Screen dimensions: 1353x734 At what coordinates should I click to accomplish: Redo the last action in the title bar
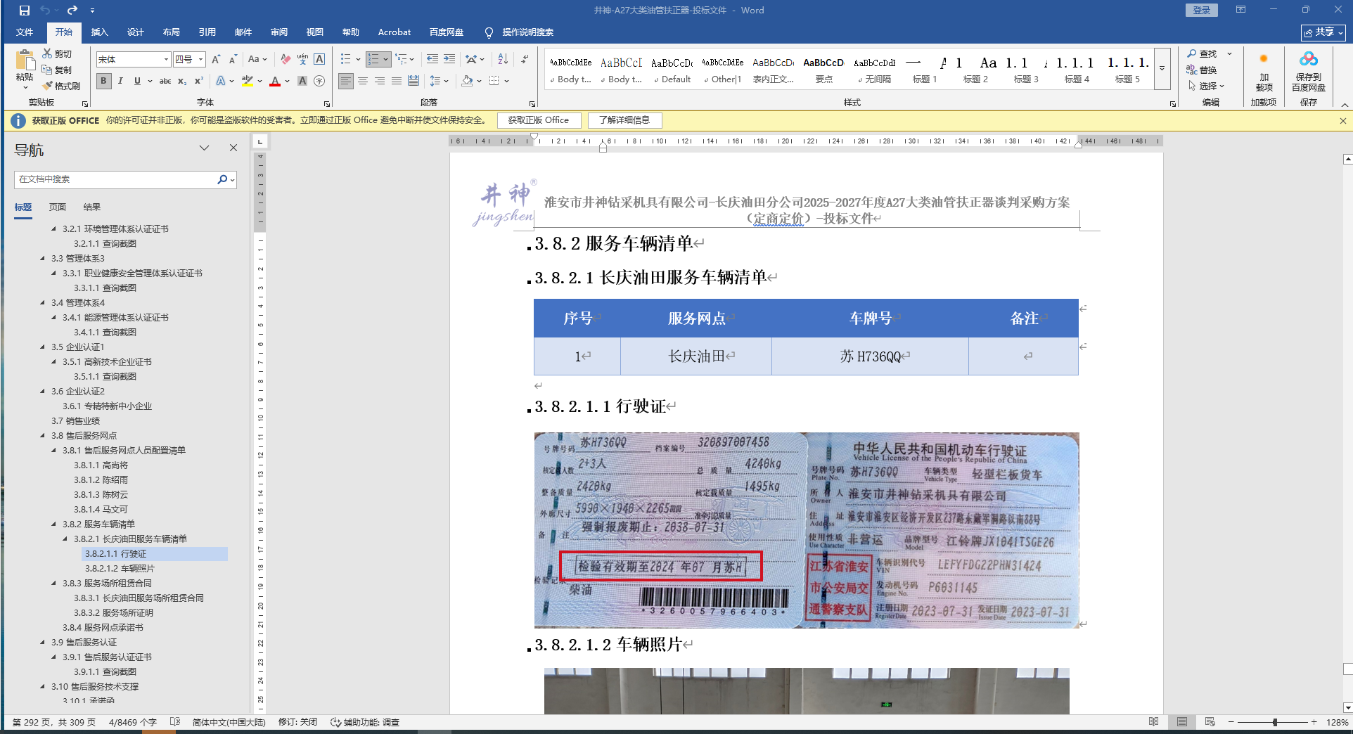point(72,11)
